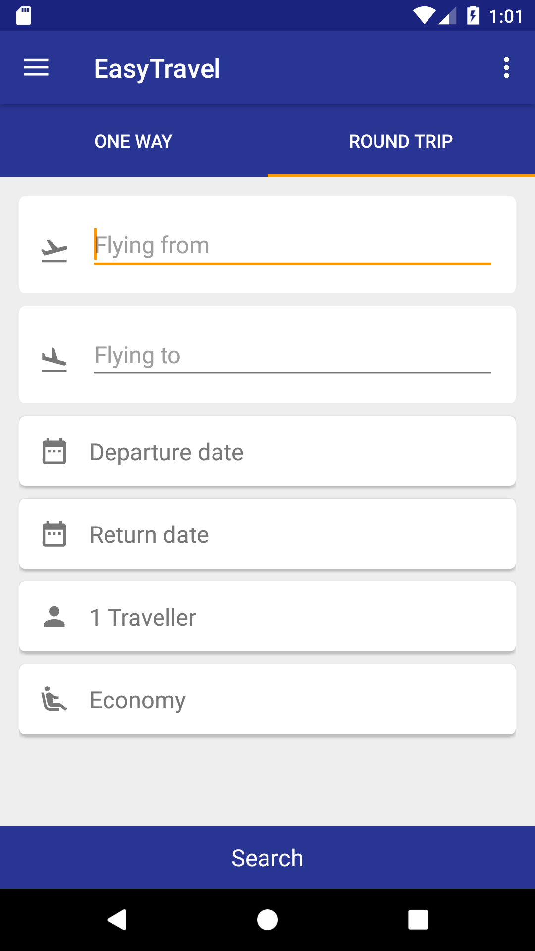Open the hamburger navigation menu
The width and height of the screenshot is (535, 951).
click(36, 68)
